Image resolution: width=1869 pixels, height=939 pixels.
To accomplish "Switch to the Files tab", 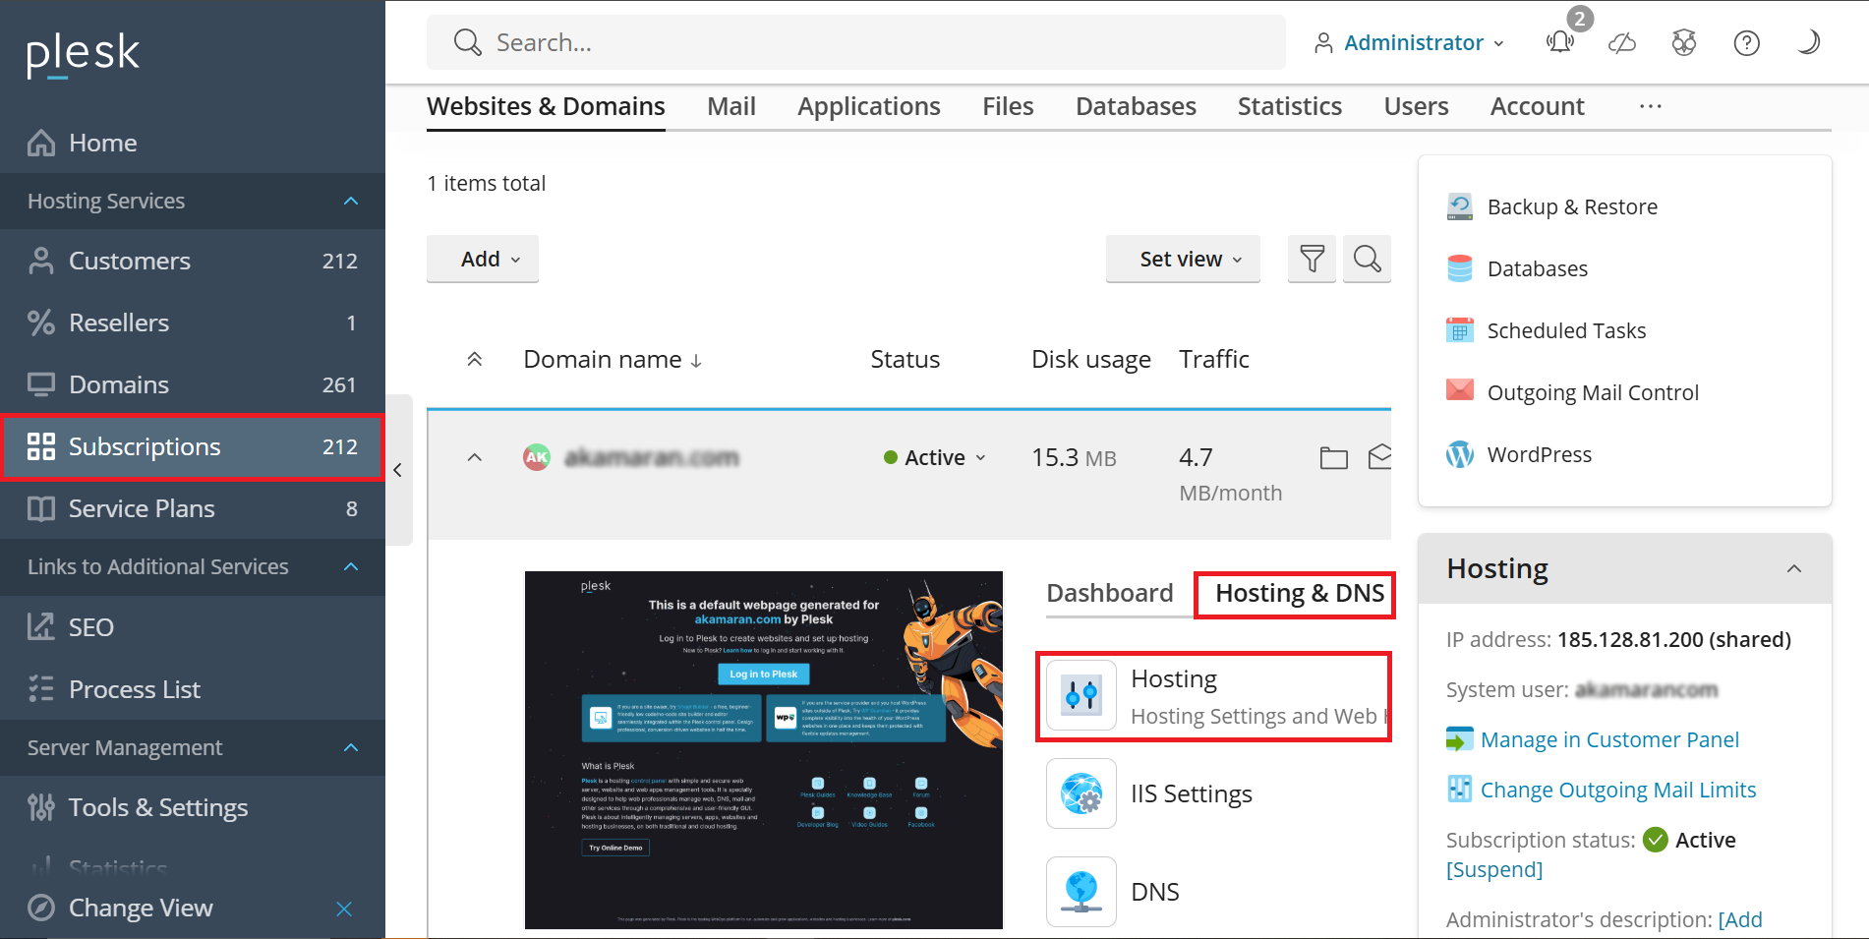I will pyautogui.click(x=1008, y=106).
